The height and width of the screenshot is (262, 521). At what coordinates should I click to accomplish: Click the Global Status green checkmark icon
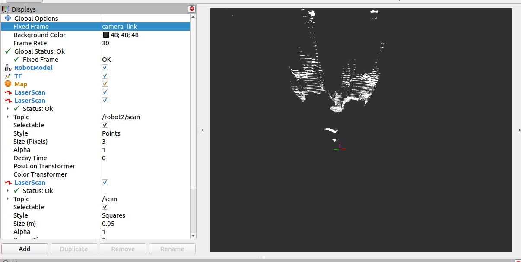click(x=8, y=51)
